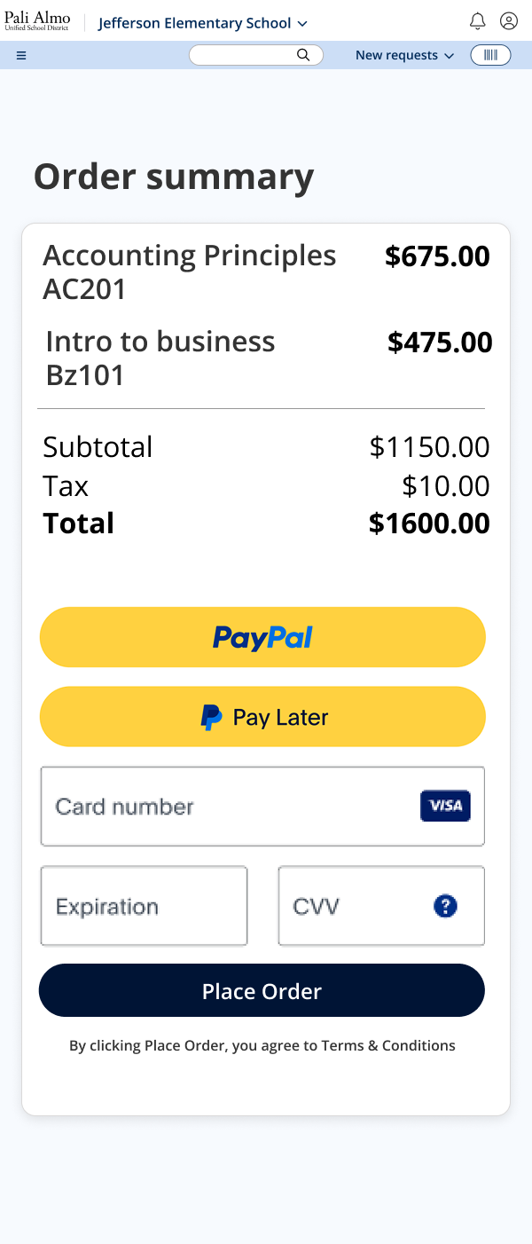The height and width of the screenshot is (1244, 532).
Task: Click into the CVV field
Action: click(x=355, y=906)
